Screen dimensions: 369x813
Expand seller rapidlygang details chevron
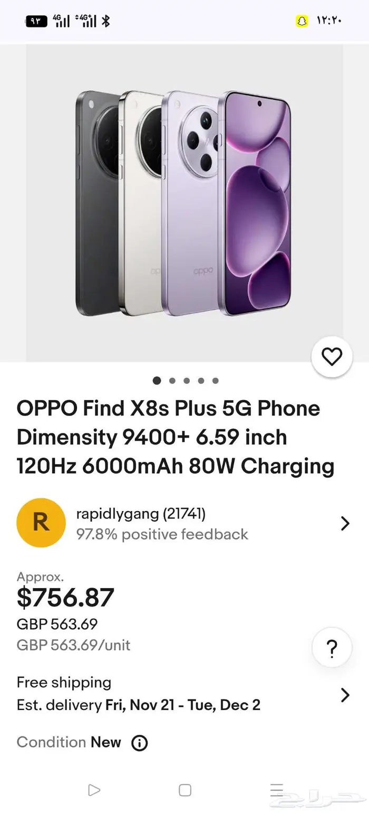(345, 523)
